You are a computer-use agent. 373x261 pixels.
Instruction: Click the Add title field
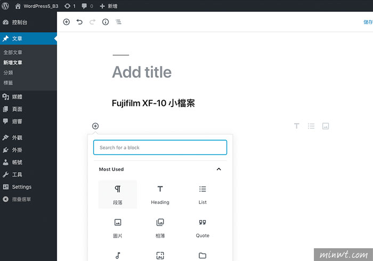[142, 72]
